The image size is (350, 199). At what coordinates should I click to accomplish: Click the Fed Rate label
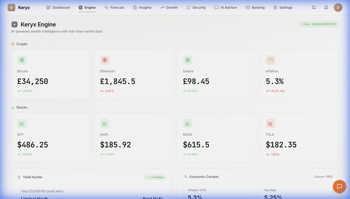270,190
